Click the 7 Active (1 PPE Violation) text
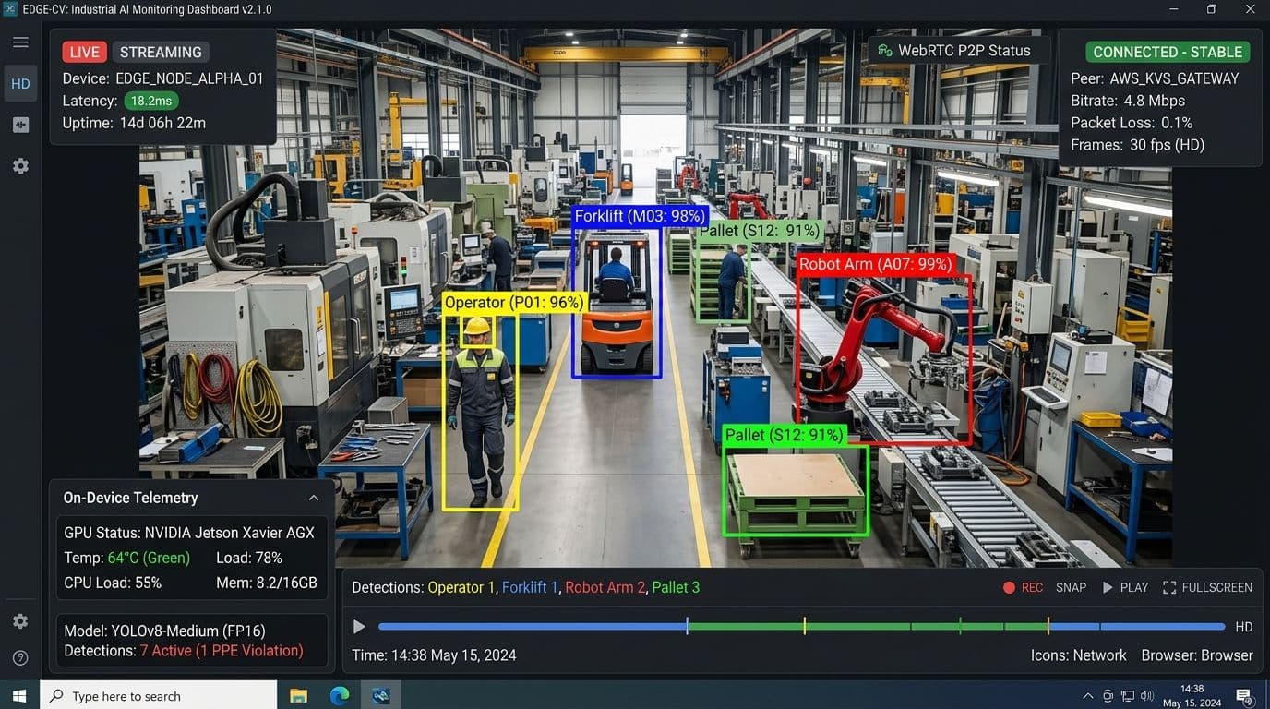 tap(222, 651)
